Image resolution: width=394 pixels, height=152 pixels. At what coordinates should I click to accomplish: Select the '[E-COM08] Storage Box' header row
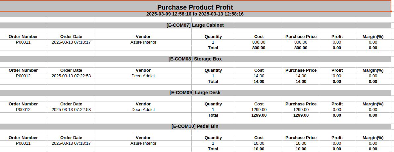(x=195, y=59)
